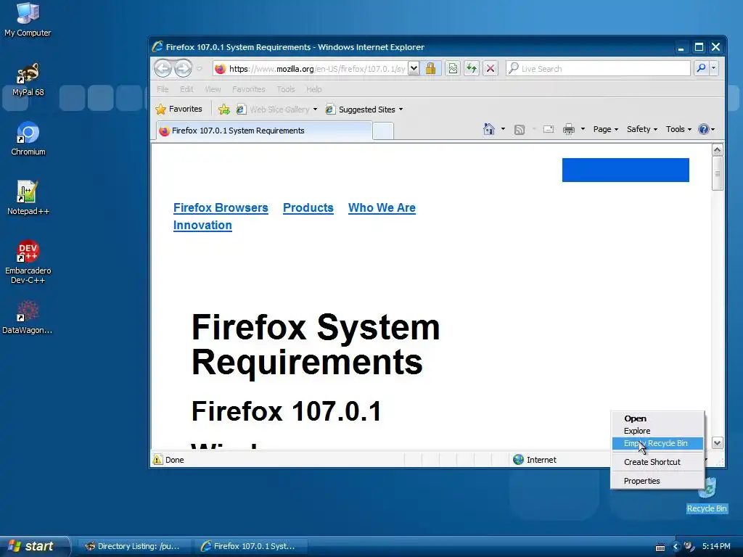Screen dimensions: 743x557
Task: Open the Safety menu dropdown
Action: click(x=642, y=129)
